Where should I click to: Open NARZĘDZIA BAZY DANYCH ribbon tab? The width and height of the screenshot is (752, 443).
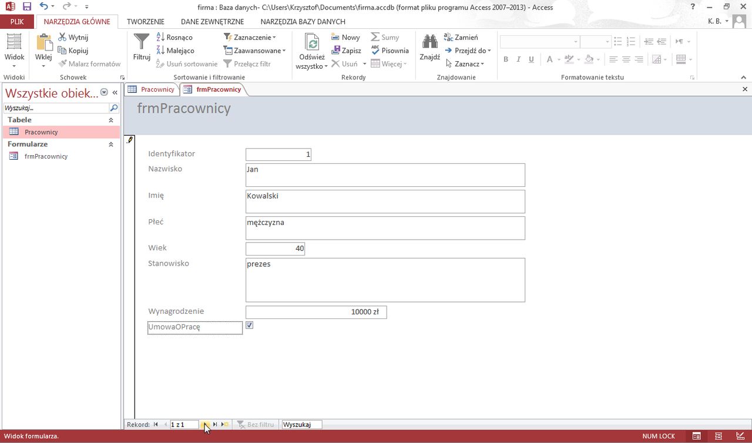303,22
